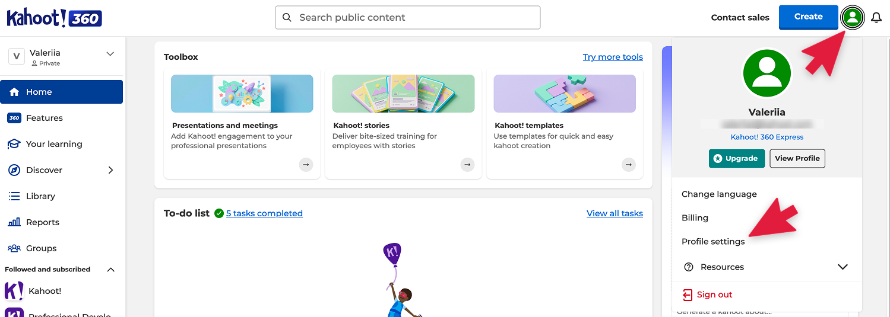Focus the Search public content field
Screen dimensions: 890x317
pos(408,18)
